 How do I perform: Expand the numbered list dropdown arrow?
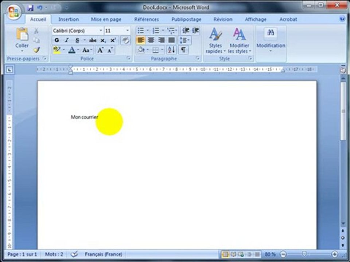tap(163, 31)
